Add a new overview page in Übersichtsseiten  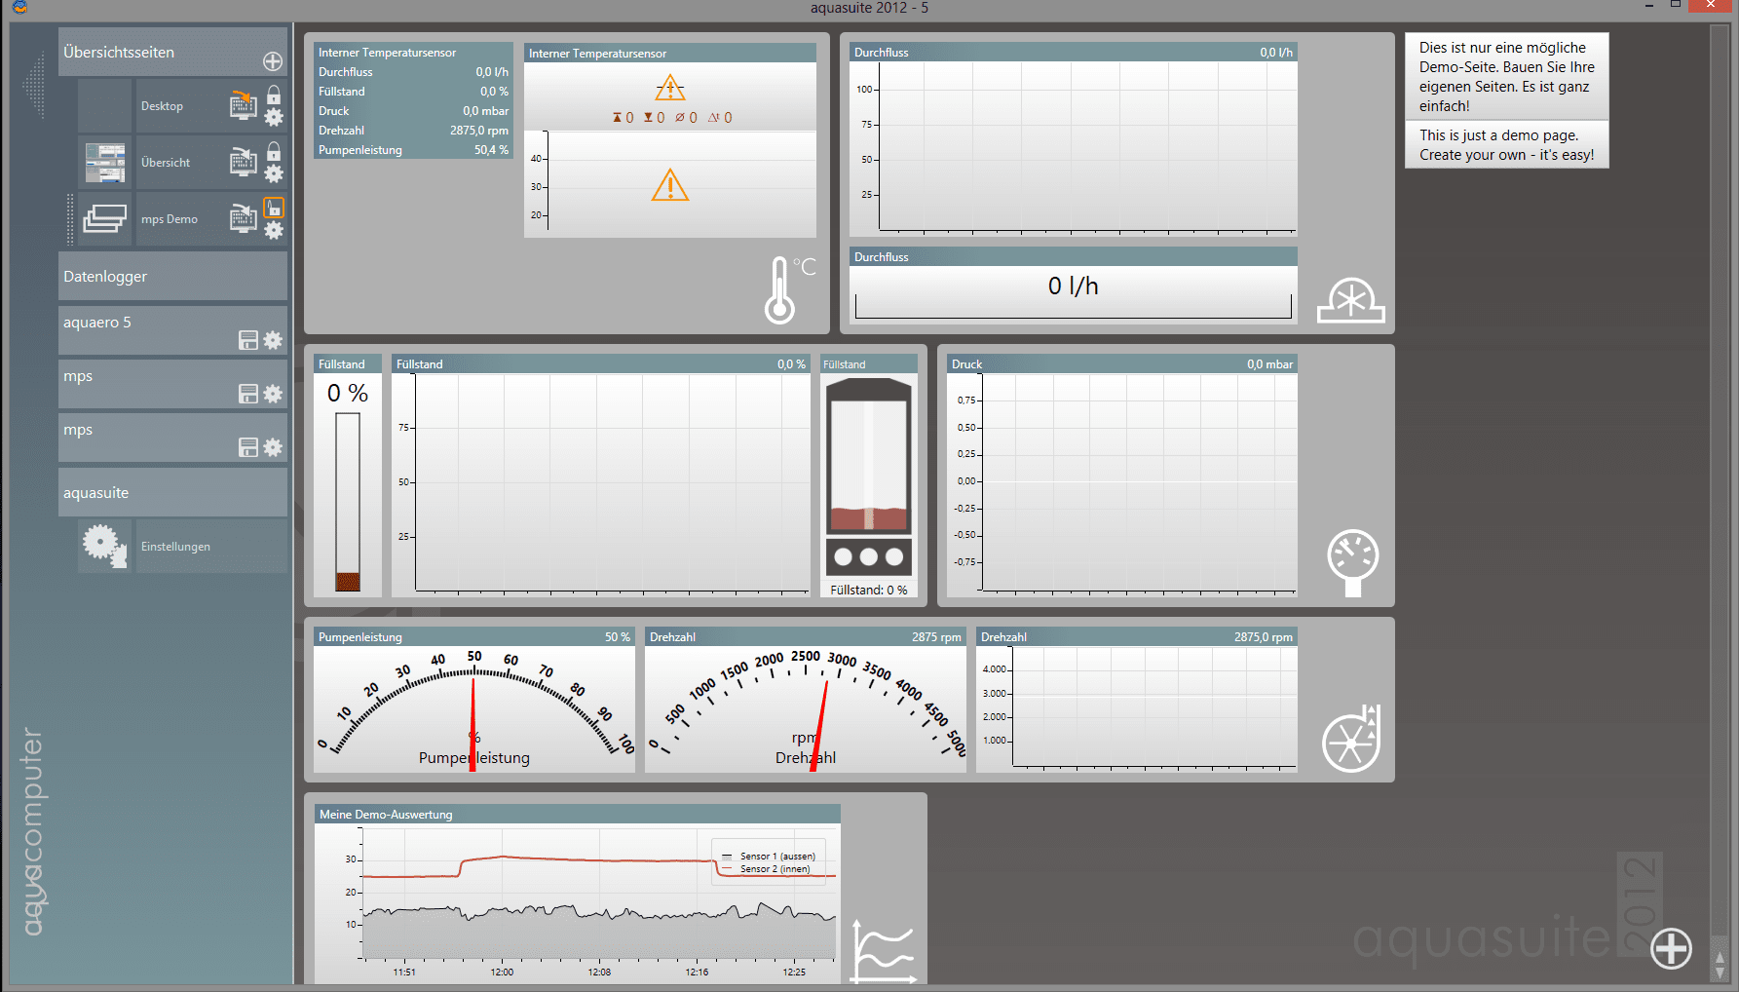point(273,61)
